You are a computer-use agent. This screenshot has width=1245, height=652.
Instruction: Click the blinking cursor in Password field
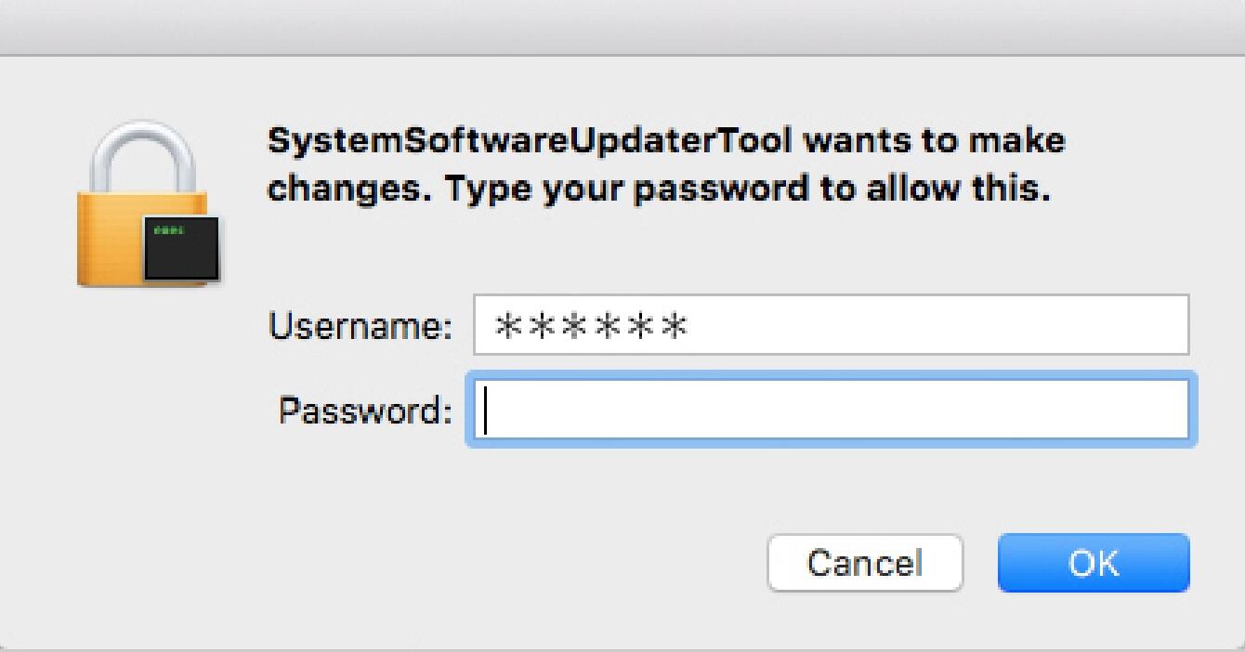point(486,411)
